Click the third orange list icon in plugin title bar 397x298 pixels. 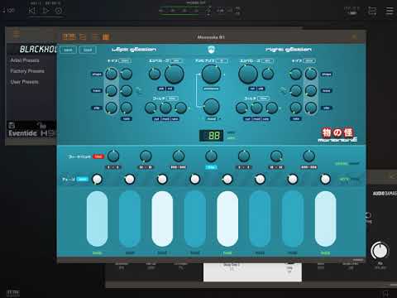tap(95, 36)
